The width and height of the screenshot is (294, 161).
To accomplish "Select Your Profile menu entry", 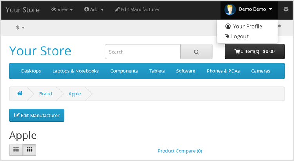I will 244,26.
